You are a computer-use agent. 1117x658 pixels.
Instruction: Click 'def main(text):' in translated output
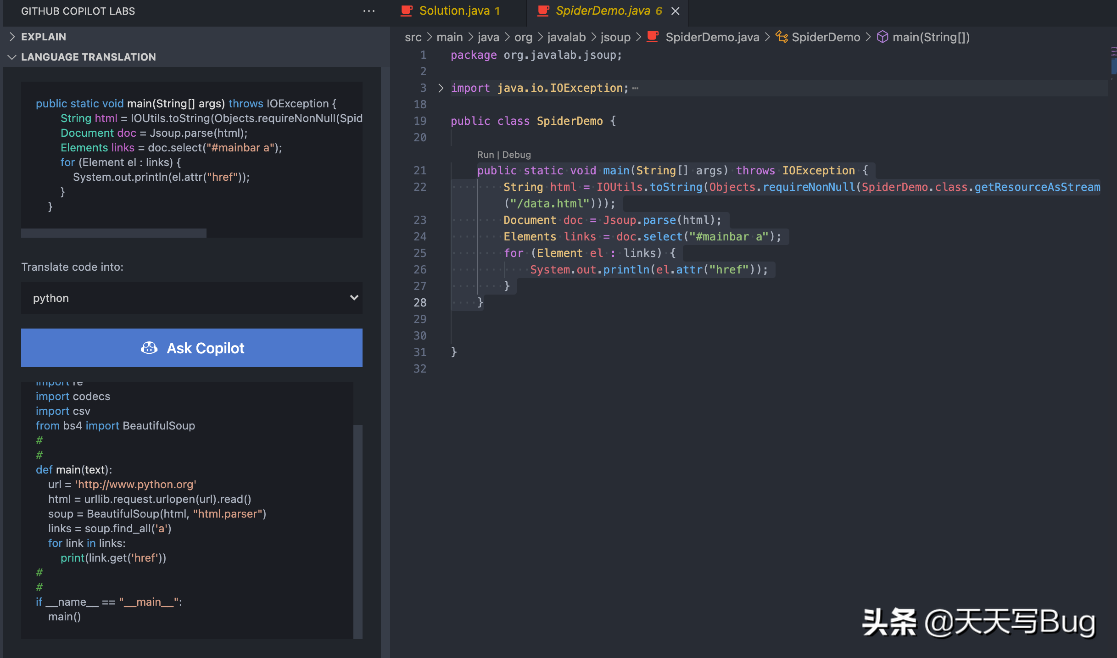[x=74, y=470]
